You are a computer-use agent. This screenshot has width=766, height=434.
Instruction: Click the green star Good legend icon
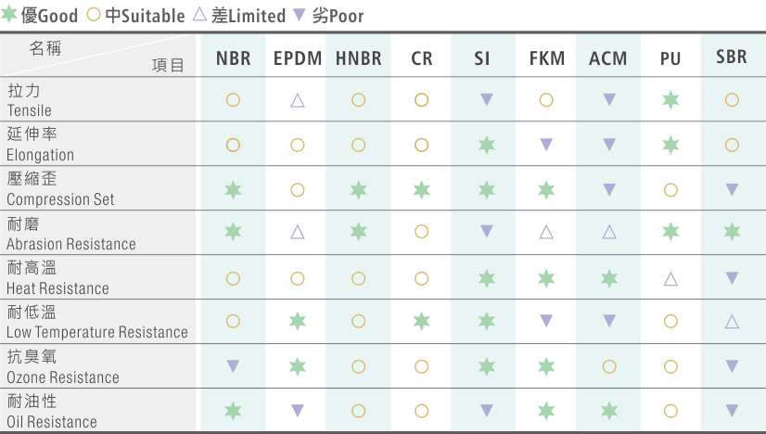8,14
